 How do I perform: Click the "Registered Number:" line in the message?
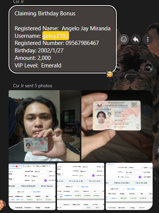[57, 43]
